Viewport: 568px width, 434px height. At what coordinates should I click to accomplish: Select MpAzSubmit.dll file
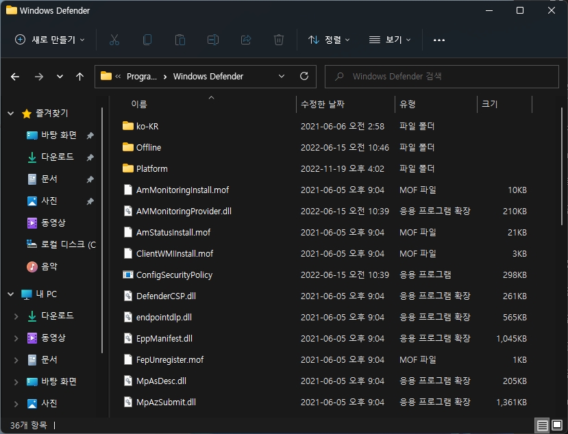166,402
